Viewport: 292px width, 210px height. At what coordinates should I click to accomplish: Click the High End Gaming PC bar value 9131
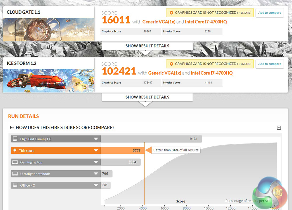194,139
